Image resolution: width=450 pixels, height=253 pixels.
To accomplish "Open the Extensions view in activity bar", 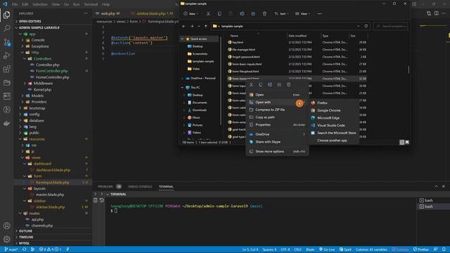I will click(x=6, y=69).
